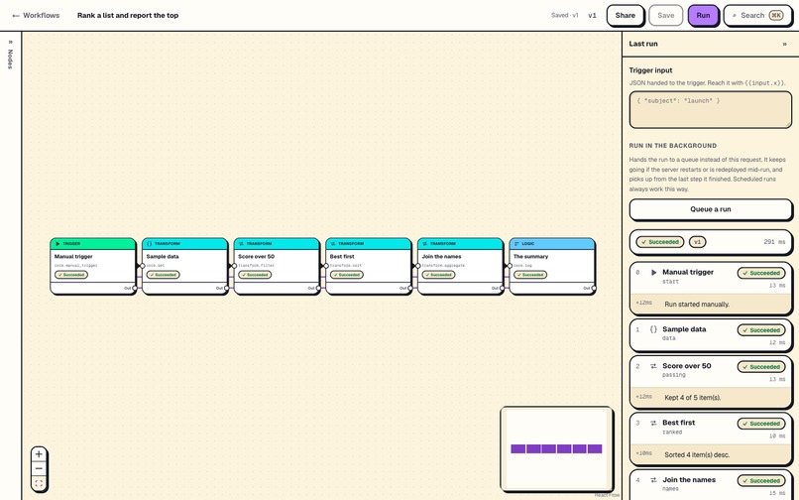Select the Join the names node on canvas
The height and width of the screenshot is (500, 799).
pos(460,266)
